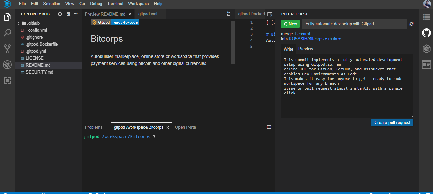The height and width of the screenshot is (194, 433).
Task: Click the terminal prompt line
Action: (x=120, y=136)
